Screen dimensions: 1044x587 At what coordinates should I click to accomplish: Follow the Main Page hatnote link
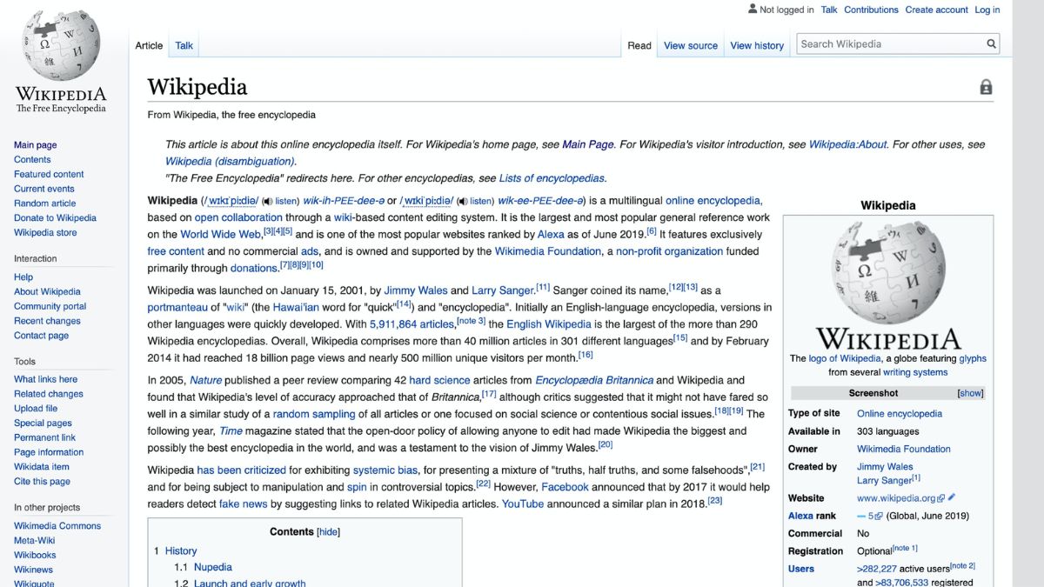point(588,144)
